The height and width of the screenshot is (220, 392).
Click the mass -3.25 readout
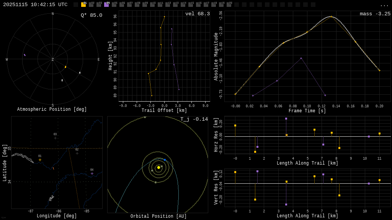pyautogui.click(x=375, y=14)
